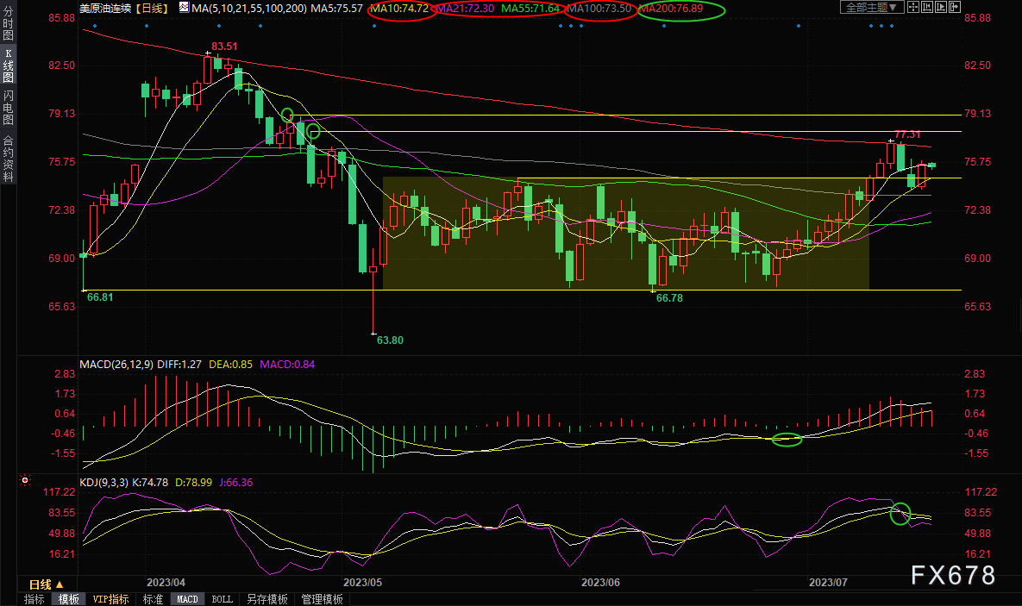Choose the BOLL template

click(223, 599)
